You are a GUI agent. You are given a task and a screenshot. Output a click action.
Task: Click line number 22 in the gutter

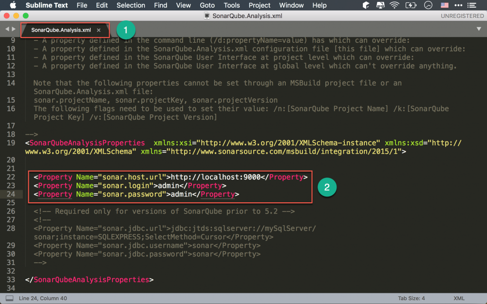pos(11,177)
